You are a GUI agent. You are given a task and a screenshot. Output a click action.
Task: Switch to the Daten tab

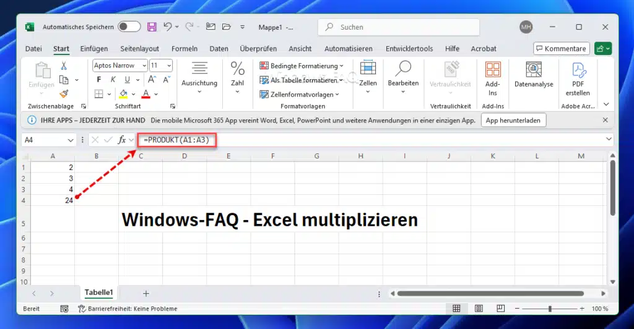219,48
